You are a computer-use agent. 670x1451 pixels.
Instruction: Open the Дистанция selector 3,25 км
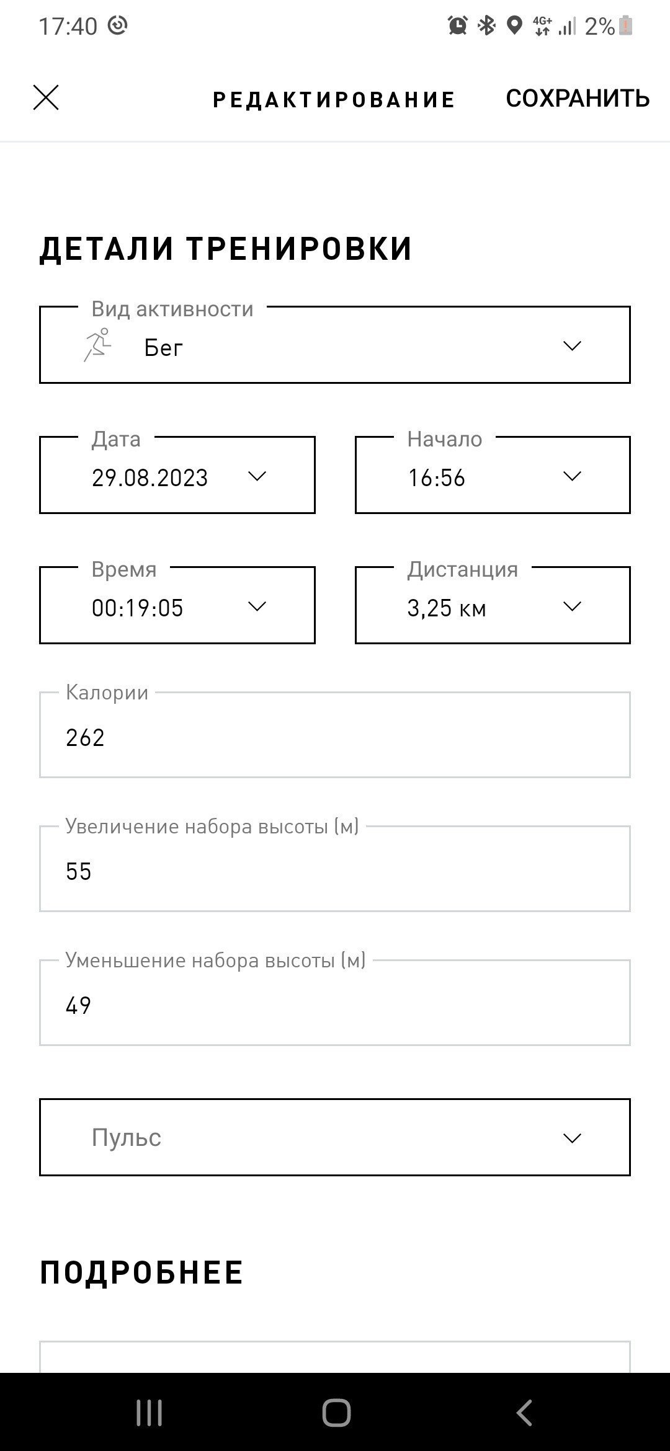493,605
